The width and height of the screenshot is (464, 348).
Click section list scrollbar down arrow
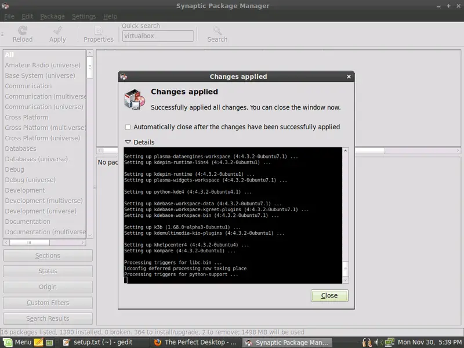(90, 235)
